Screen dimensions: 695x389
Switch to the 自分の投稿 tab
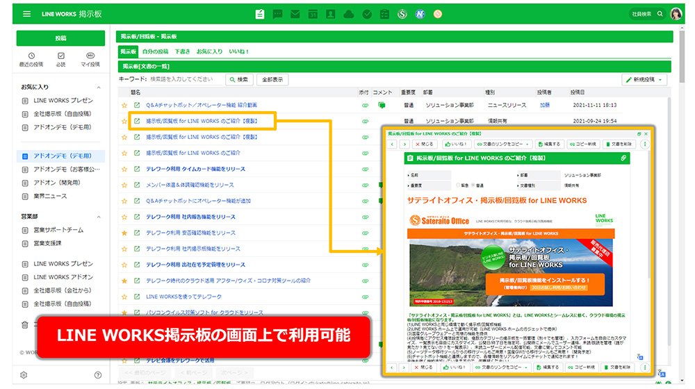[155, 51]
